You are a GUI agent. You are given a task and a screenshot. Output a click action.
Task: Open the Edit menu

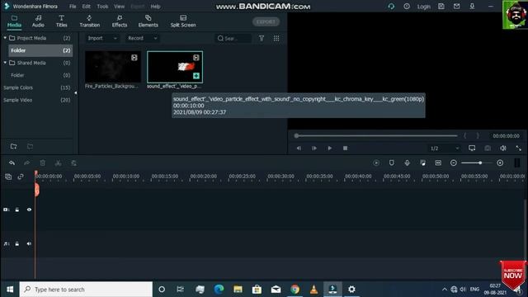[x=86, y=7]
